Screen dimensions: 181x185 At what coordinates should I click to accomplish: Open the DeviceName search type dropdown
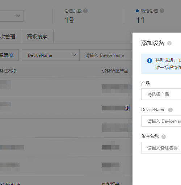[51, 55]
